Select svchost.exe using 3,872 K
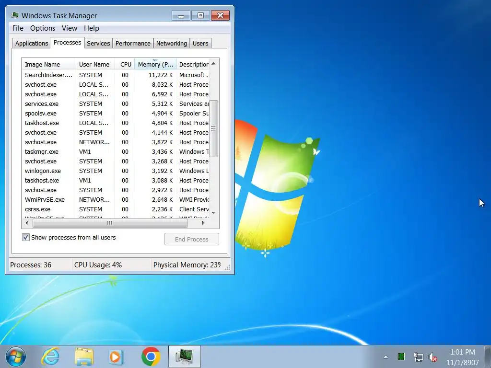 pos(115,142)
